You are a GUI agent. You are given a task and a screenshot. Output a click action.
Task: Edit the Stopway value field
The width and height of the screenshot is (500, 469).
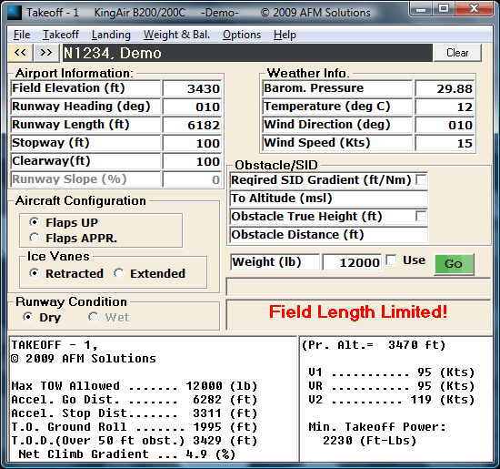[192, 143]
